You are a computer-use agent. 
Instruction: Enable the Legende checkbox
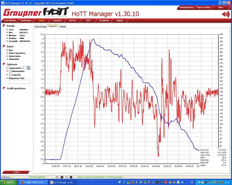click(x=10, y=75)
